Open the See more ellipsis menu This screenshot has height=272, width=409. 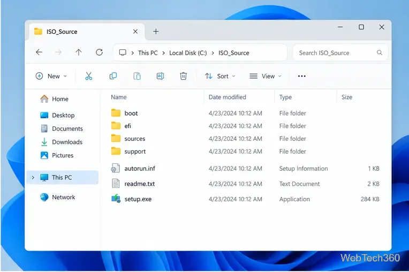(301, 76)
